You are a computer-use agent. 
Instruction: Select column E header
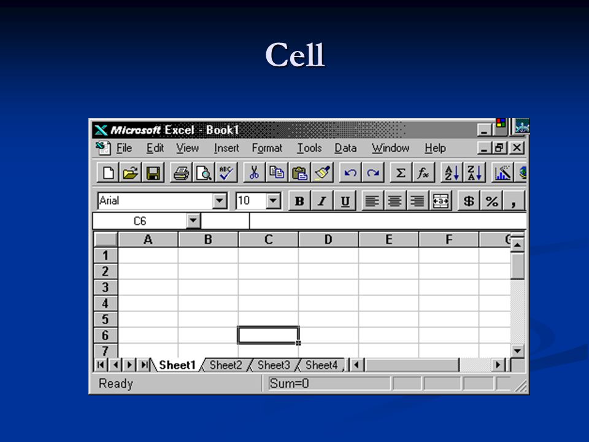389,239
